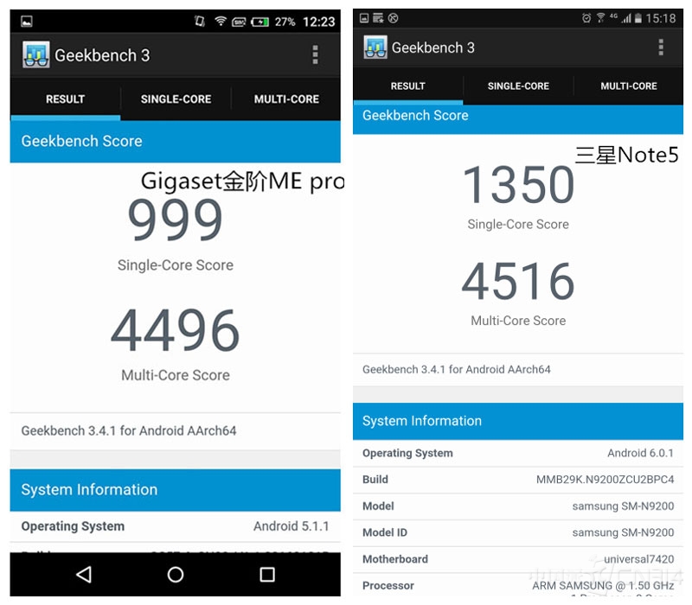The height and width of the screenshot is (605, 692).
Task: Tap Android 5.1.1 operating system row
Action: (176, 526)
